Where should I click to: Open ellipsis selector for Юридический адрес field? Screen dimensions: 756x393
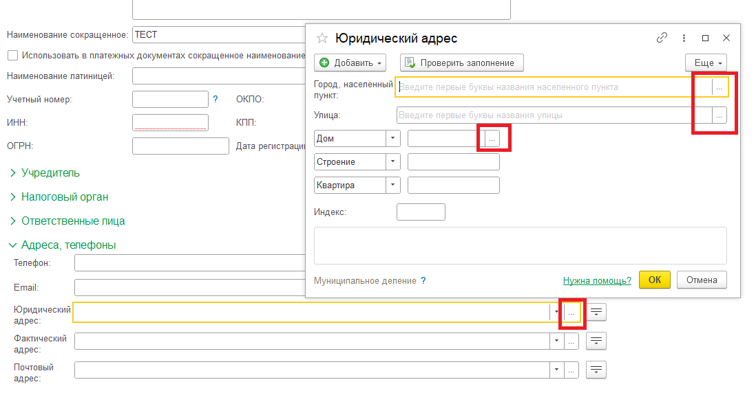(x=571, y=313)
